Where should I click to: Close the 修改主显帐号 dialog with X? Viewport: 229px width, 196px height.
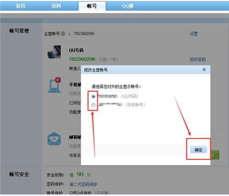coord(204,69)
